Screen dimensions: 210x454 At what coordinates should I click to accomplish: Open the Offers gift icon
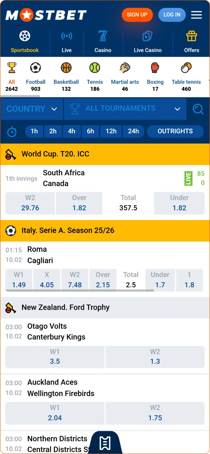tap(192, 36)
